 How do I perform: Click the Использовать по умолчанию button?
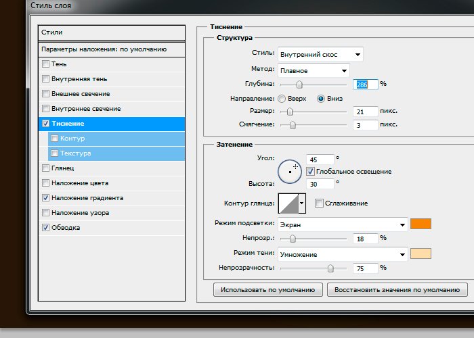(x=267, y=290)
